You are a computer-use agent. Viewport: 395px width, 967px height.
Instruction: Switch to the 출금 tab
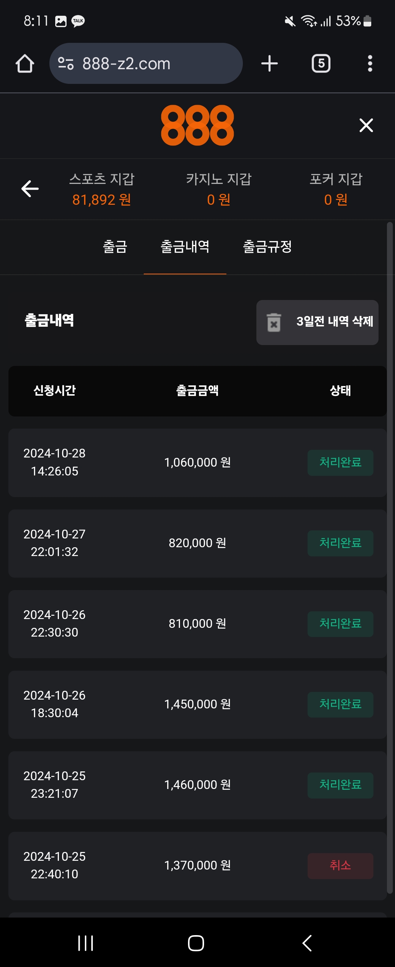coord(115,247)
